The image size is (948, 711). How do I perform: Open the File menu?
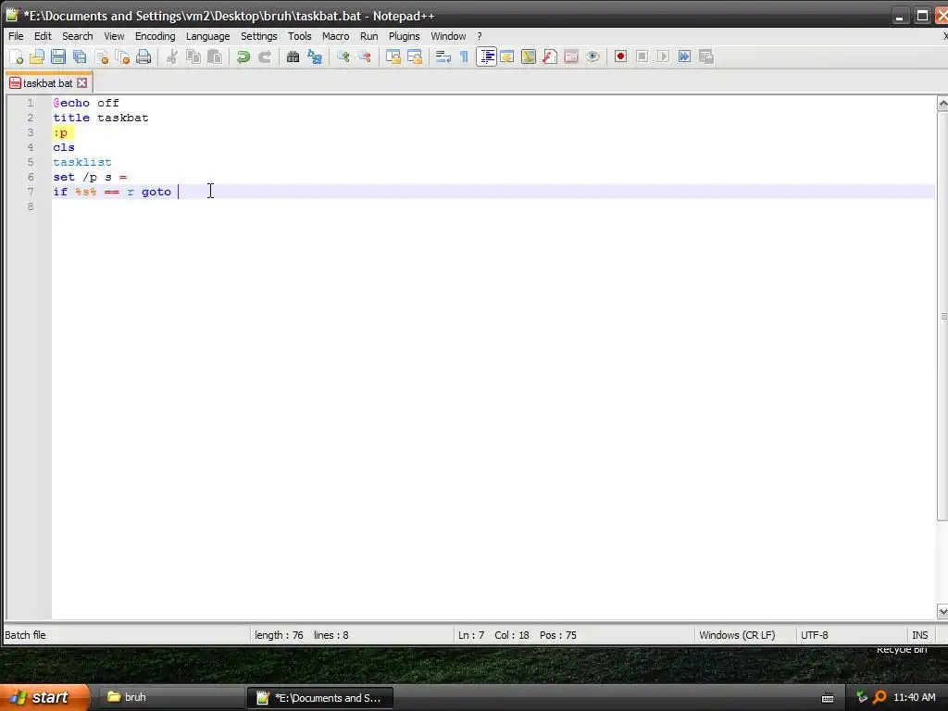tap(16, 36)
